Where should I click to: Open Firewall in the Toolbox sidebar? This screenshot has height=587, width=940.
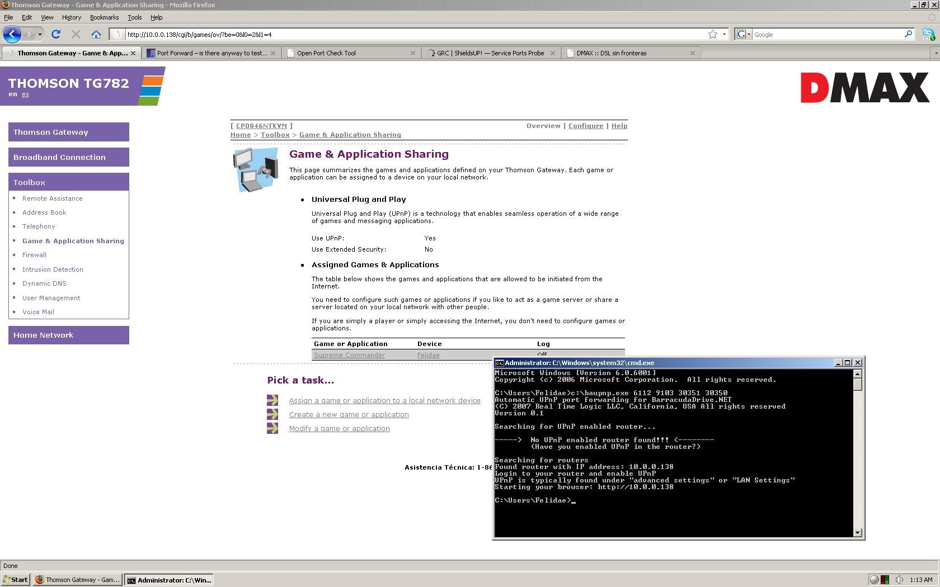click(34, 255)
